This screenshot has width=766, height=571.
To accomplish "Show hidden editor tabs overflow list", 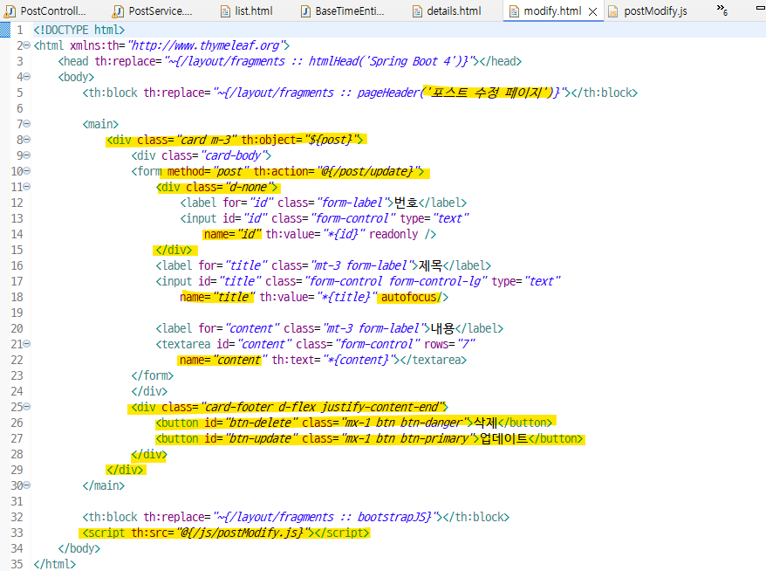I will click(x=722, y=10).
